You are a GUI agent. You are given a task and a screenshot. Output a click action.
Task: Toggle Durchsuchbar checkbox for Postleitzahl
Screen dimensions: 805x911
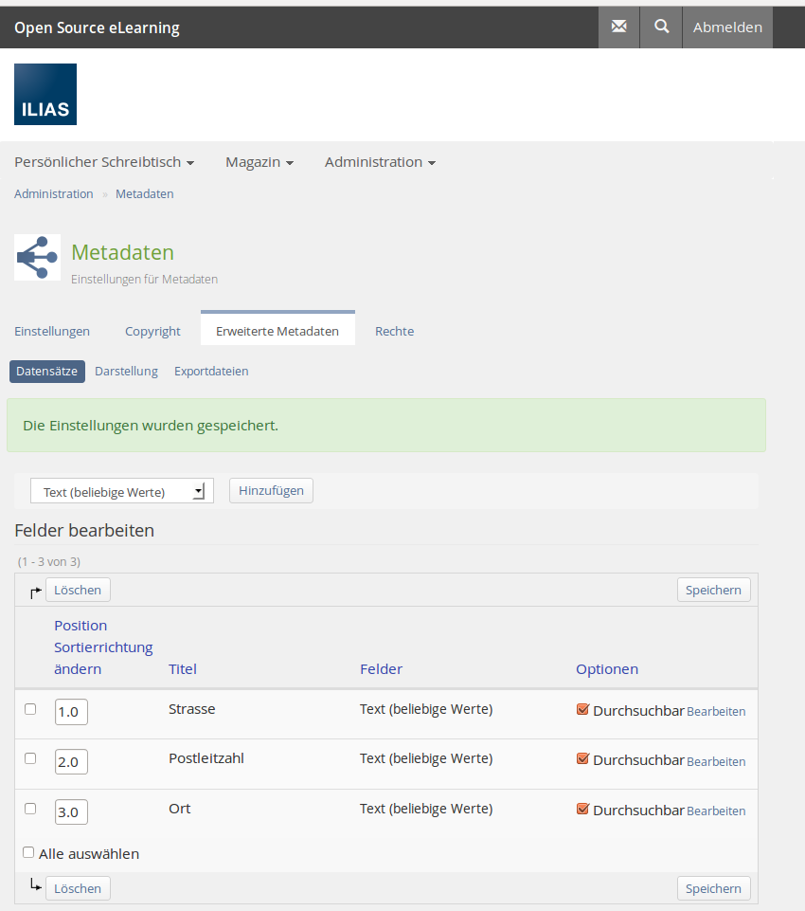tap(582, 759)
